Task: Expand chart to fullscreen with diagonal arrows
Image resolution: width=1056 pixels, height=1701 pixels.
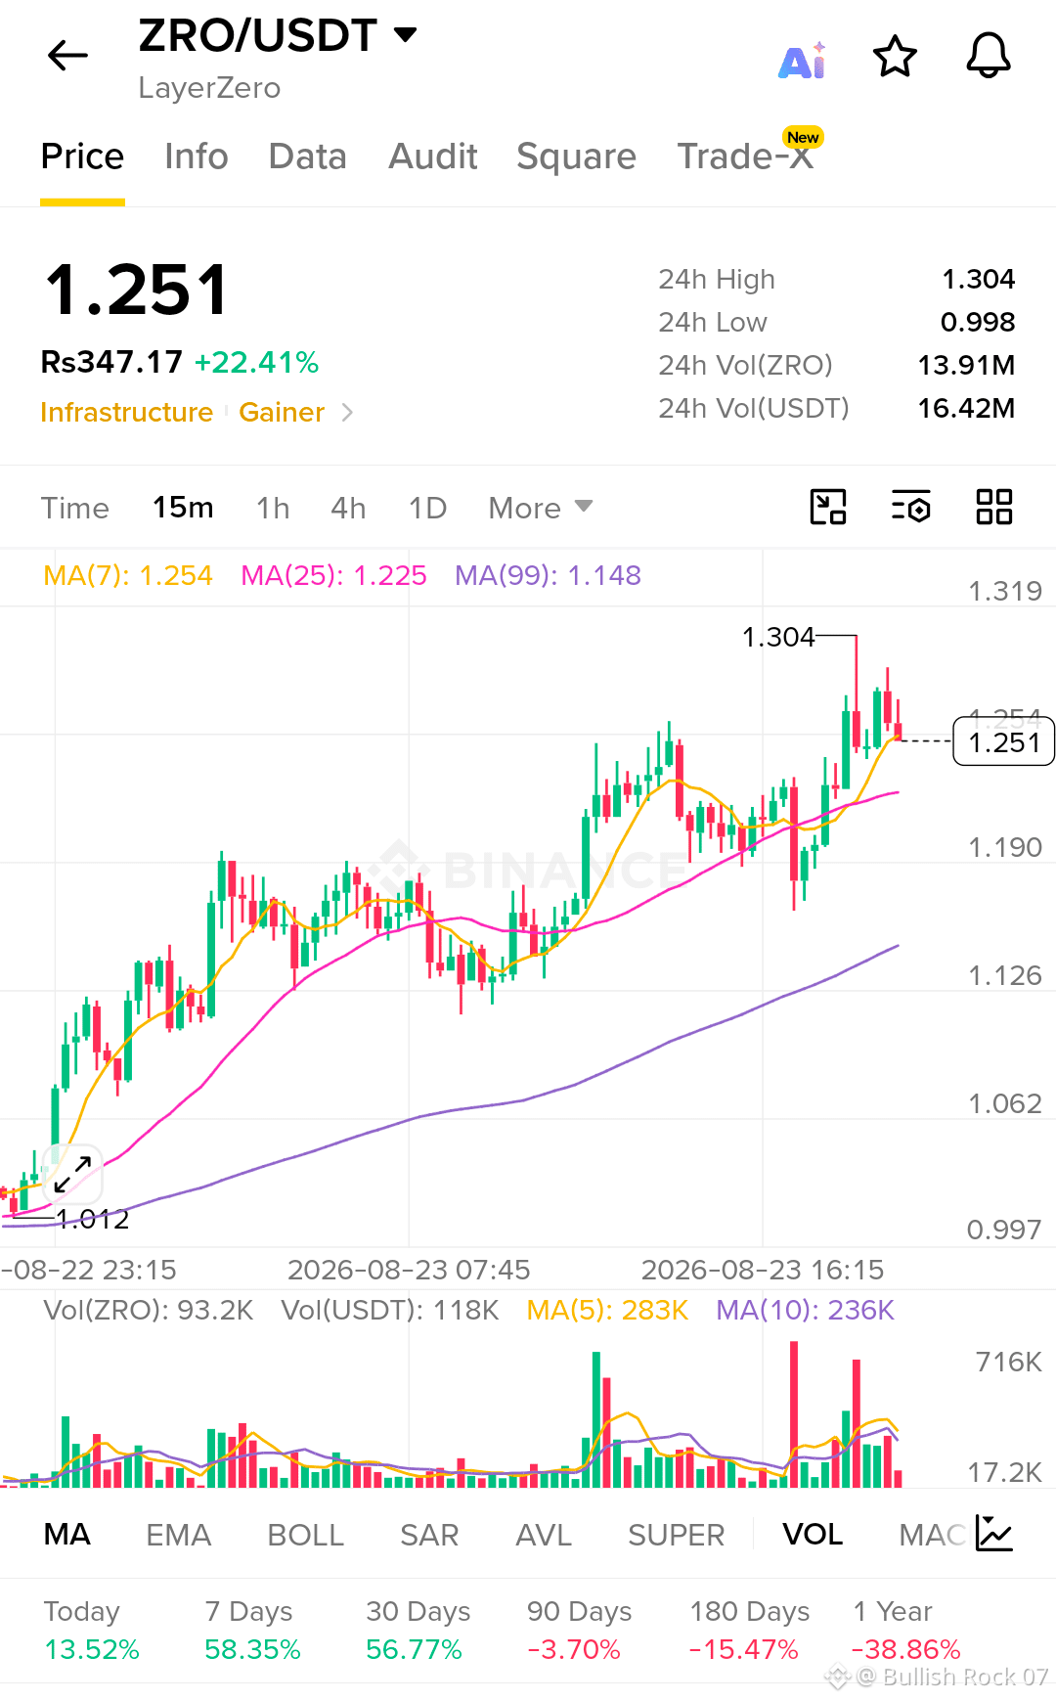Action: click(x=72, y=1174)
